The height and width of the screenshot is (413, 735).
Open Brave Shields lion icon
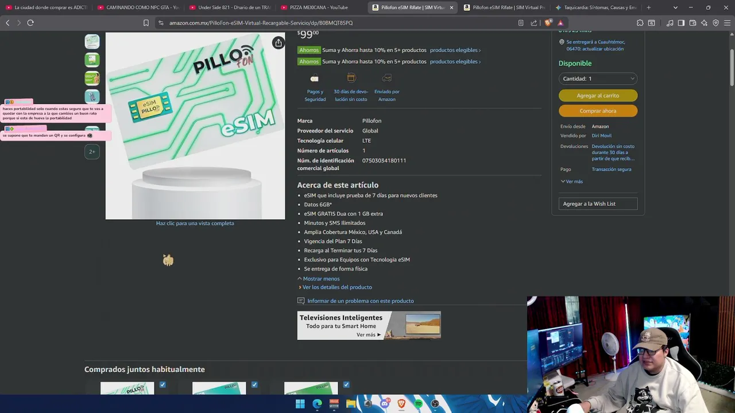pyautogui.click(x=548, y=23)
